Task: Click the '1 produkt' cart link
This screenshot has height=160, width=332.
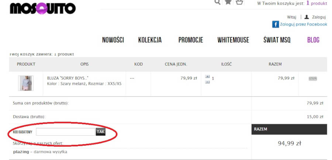Action: click(317, 3)
